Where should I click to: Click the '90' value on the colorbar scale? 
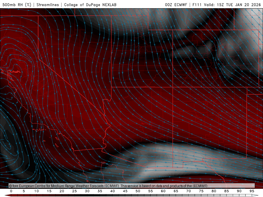point(239,191)
